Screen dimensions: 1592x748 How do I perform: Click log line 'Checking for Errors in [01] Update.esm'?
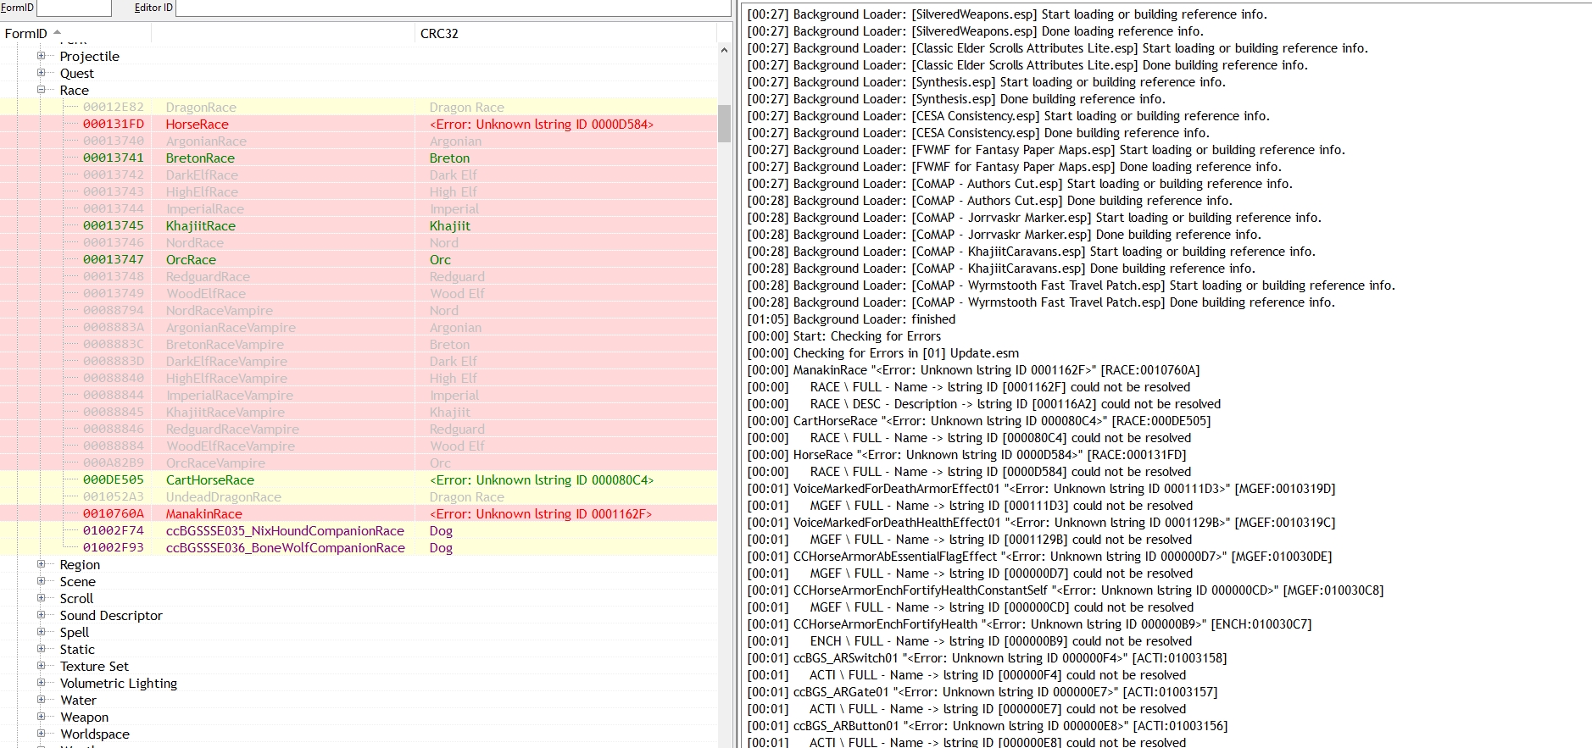tap(882, 353)
